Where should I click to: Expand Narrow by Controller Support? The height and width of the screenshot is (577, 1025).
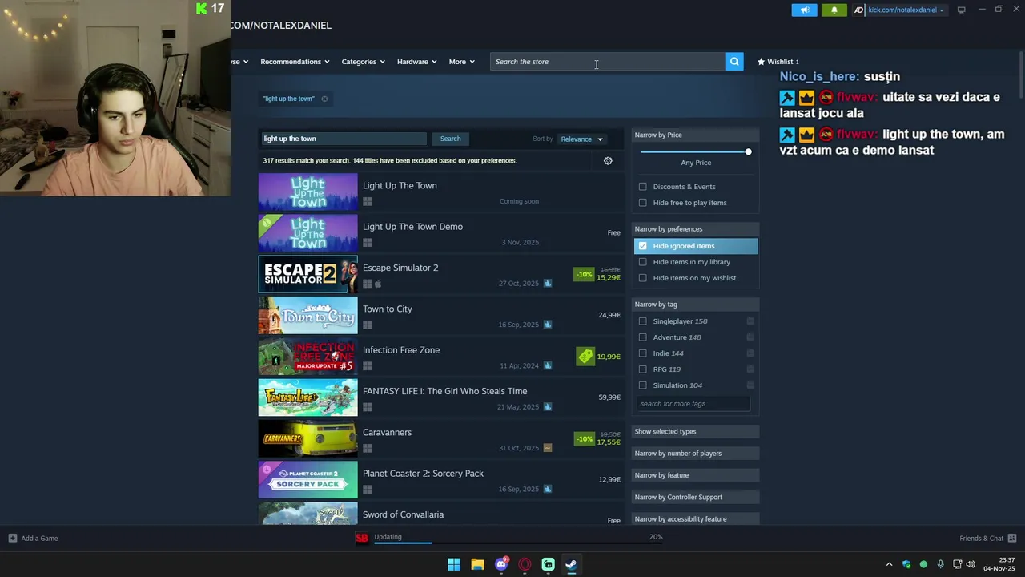pos(695,497)
